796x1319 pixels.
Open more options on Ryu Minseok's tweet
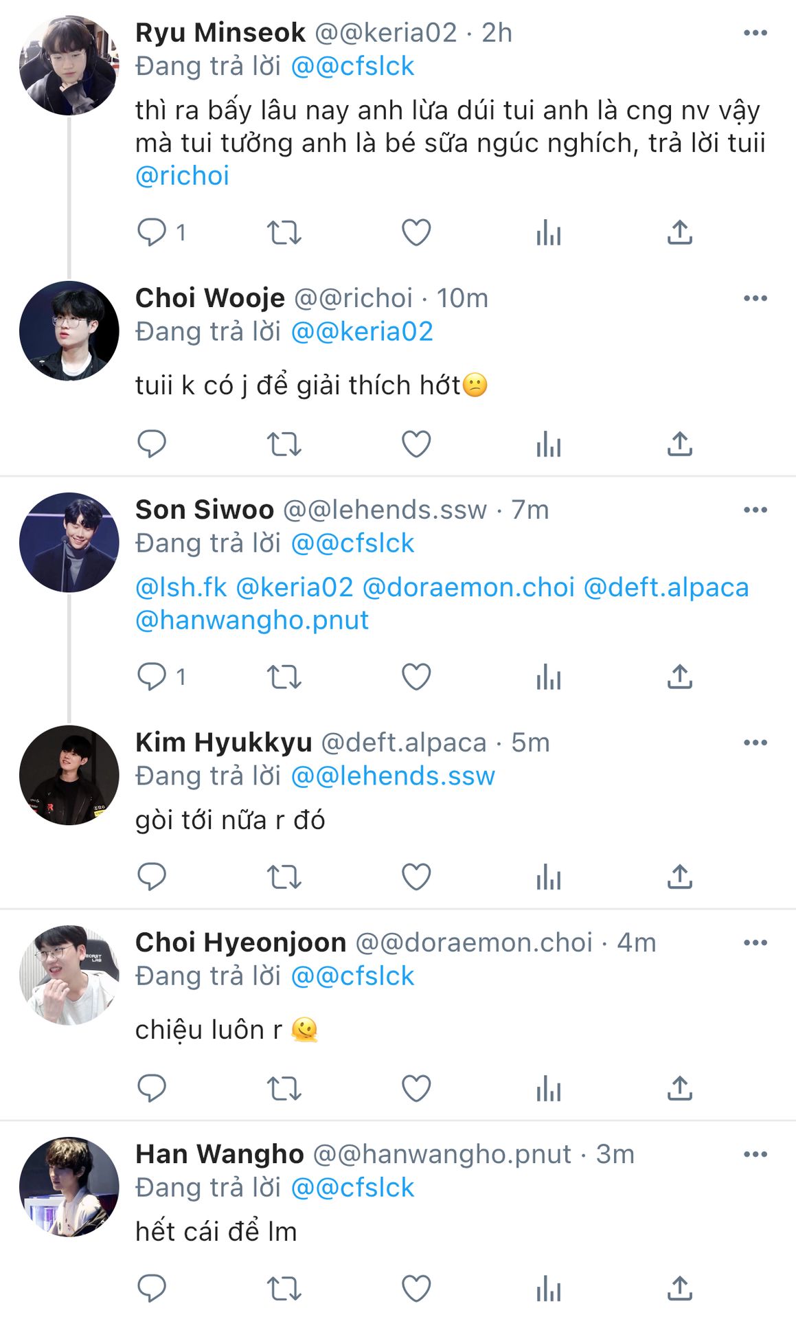coord(755,33)
